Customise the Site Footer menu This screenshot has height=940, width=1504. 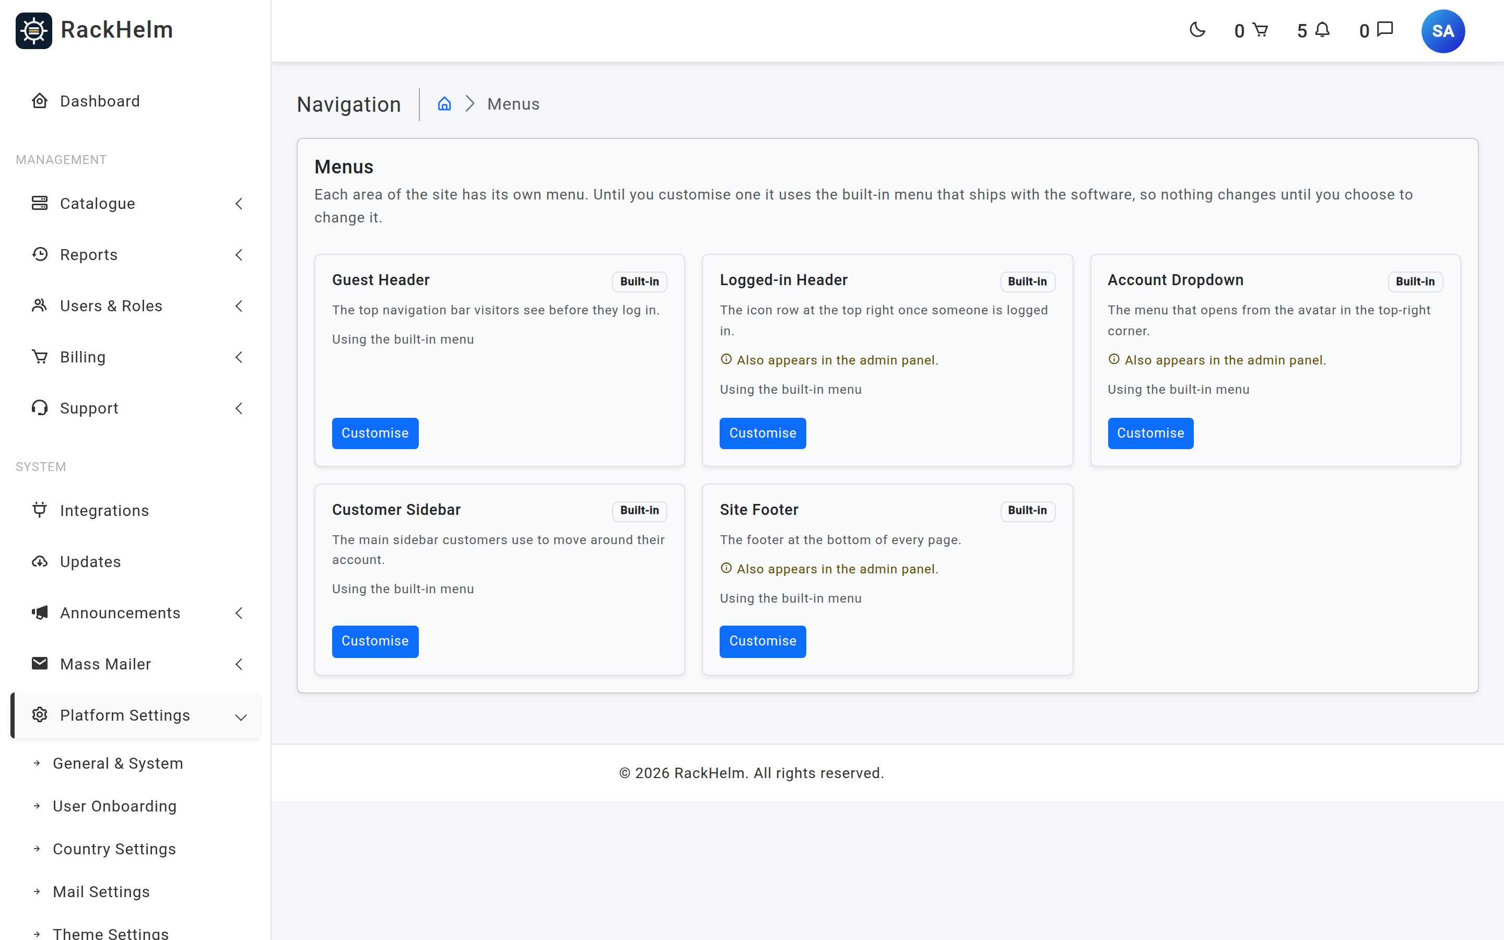[762, 641]
